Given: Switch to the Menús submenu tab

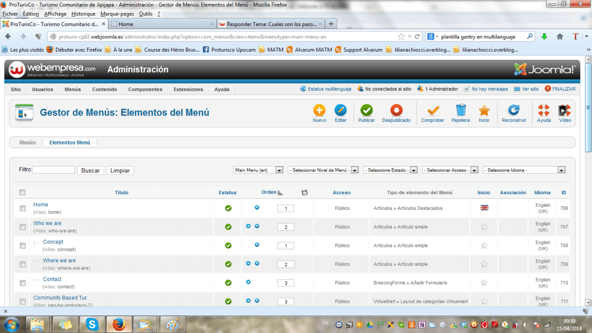Looking at the screenshot, I should tap(27, 142).
